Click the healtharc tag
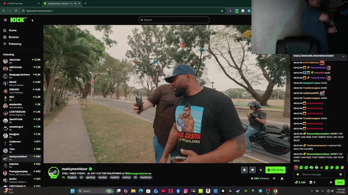This screenshot has width=348, height=195. [146, 177]
